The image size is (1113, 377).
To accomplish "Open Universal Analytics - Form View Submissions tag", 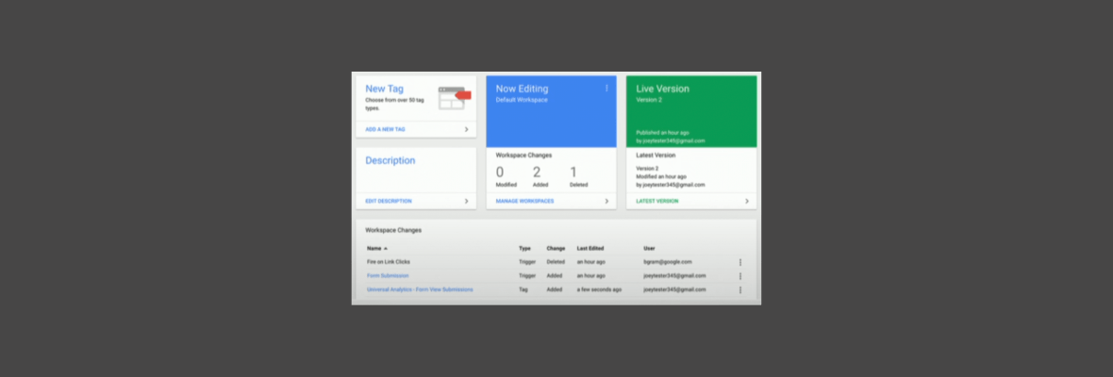I will tap(420, 289).
